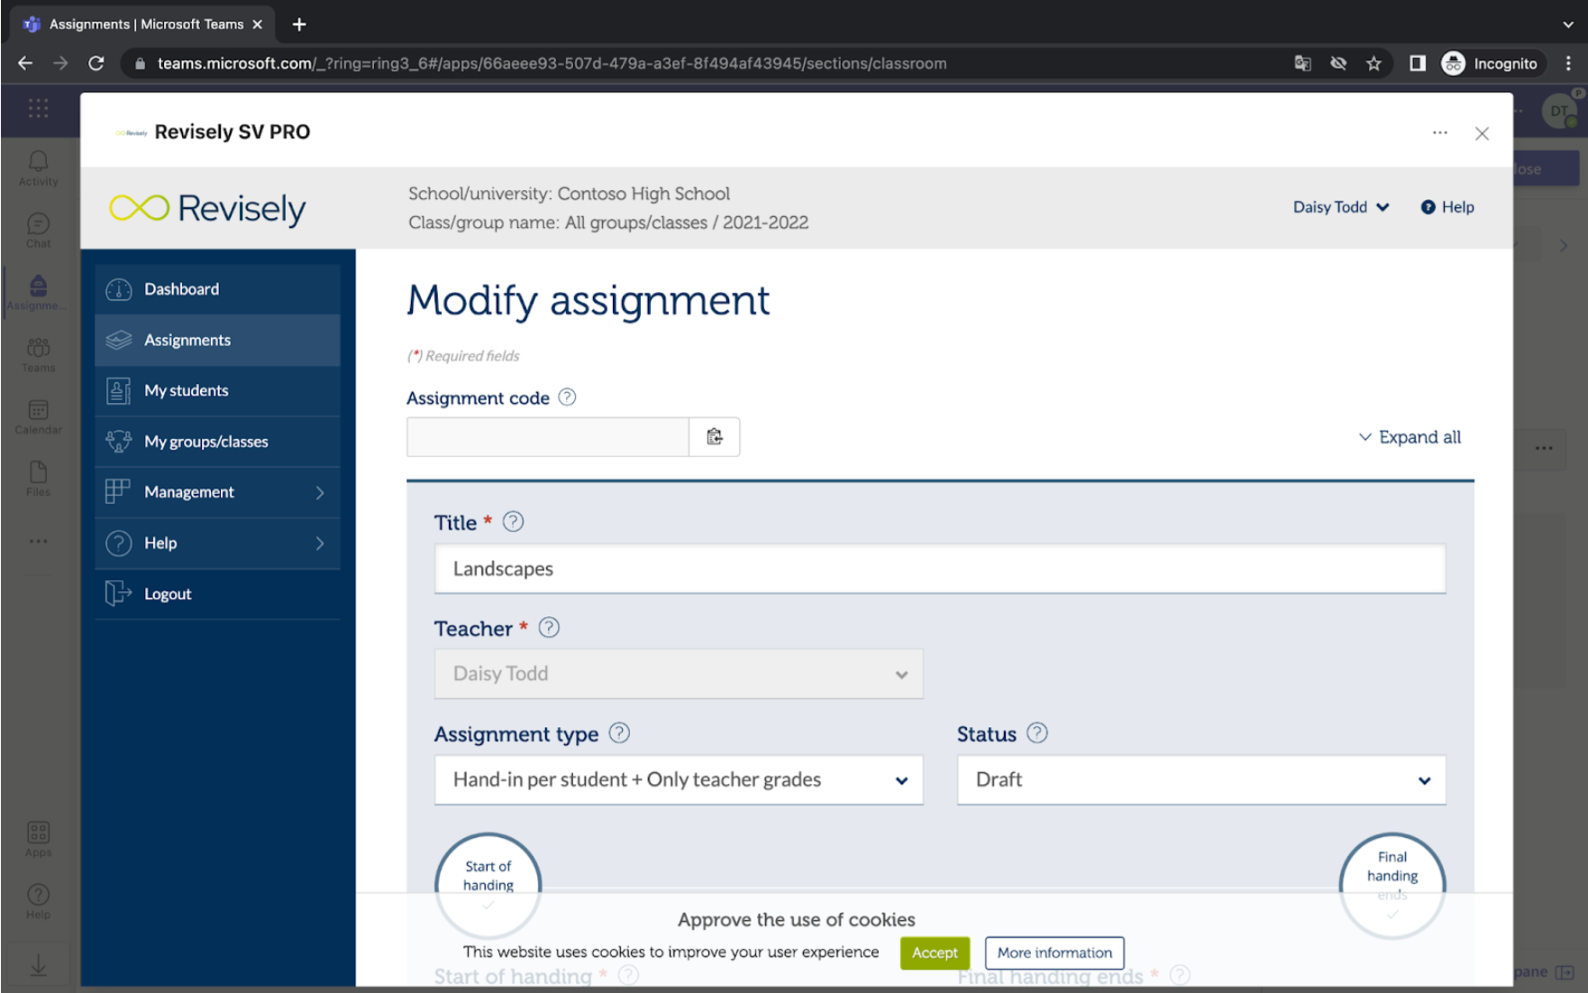Open My groups/classes page

pyautogui.click(x=205, y=441)
